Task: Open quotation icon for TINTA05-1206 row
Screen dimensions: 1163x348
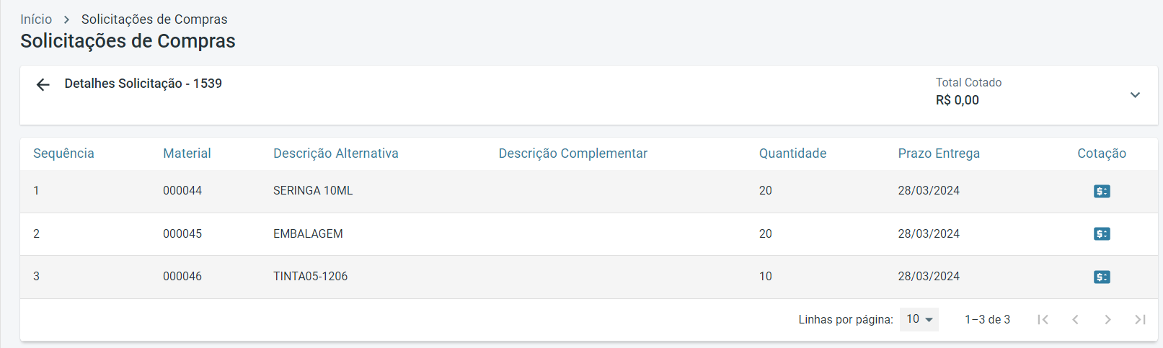Action: pyautogui.click(x=1101, y=277)
